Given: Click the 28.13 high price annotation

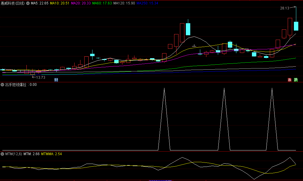Looking at the screenshot, I should pyautogui.click(x=285, y=8).
